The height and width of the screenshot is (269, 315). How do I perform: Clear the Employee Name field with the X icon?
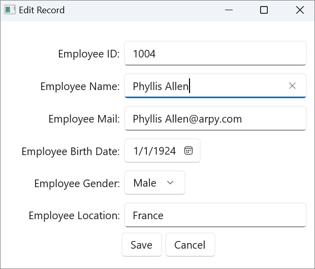click(x=292, y=86)
